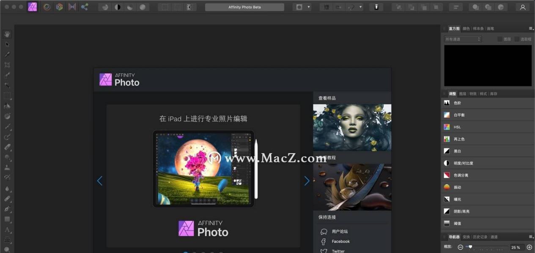Screen dimensions: 535x253
Task: Open the histogram panel options menu
Action: 531,29
